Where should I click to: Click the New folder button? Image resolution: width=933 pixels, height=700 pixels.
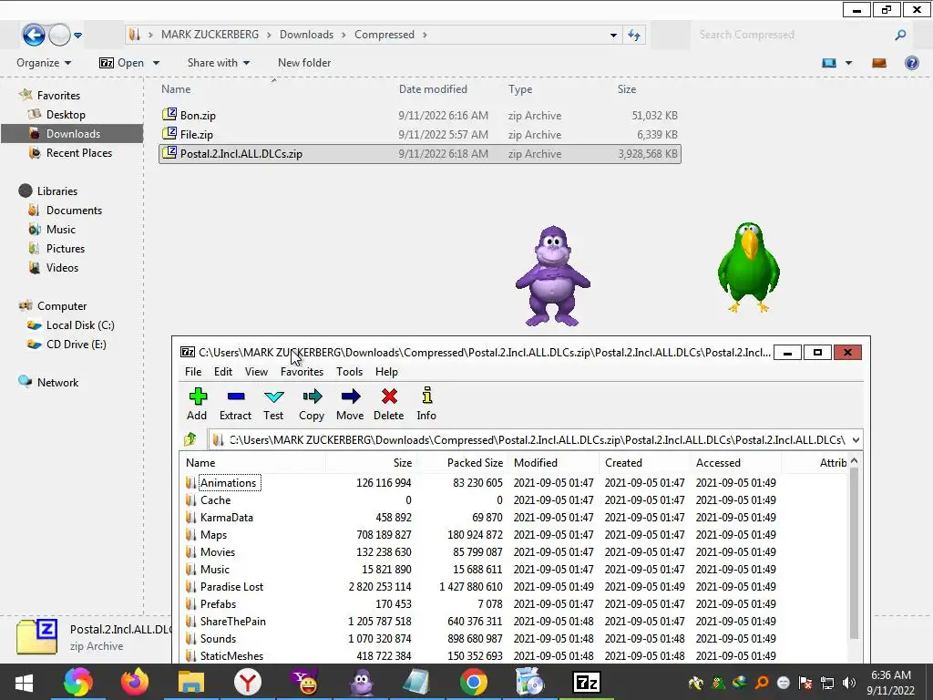point(304,63)
